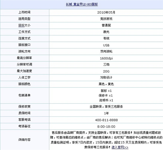Click the value 有线
This screenshot has height=150, width=163.
106,38
